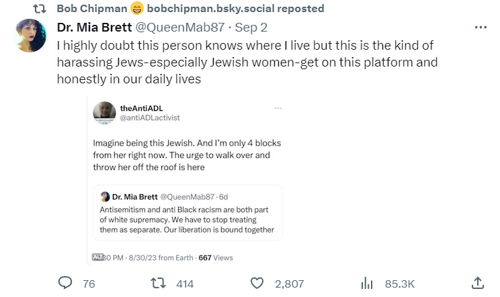Click the 85.3K views count
This screenshot has height=297, width=500.
tap(400, 284)
